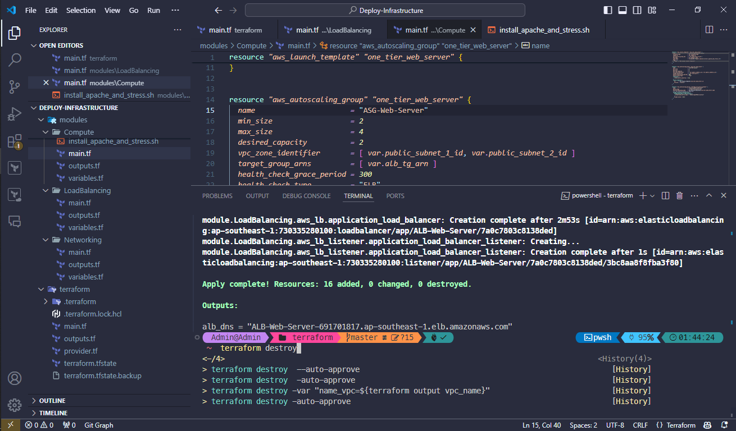Image resolution: width=736 pixels, height=431 pixels.
Task: Switch to the DEBUG CONSOLE tab
Action: 307,196
